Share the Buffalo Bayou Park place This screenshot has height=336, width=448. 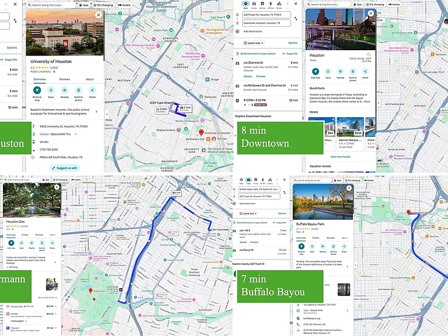tap(344, 246)
